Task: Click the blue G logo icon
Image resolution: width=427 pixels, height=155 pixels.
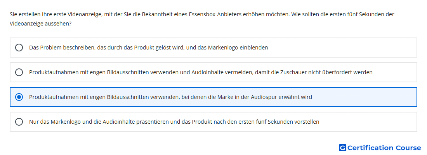Action: [342, 148]
